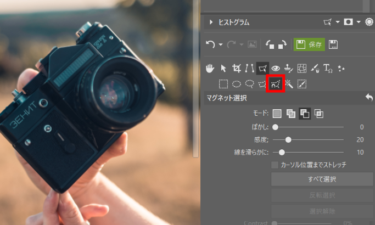Choose the rectangular selection tool
This screenshot has width=375, height=225.
(x=223, y=84)
